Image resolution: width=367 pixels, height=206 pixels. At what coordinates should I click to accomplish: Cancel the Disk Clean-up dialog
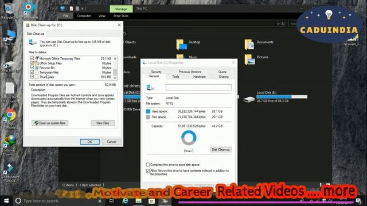tap(111, 142)
